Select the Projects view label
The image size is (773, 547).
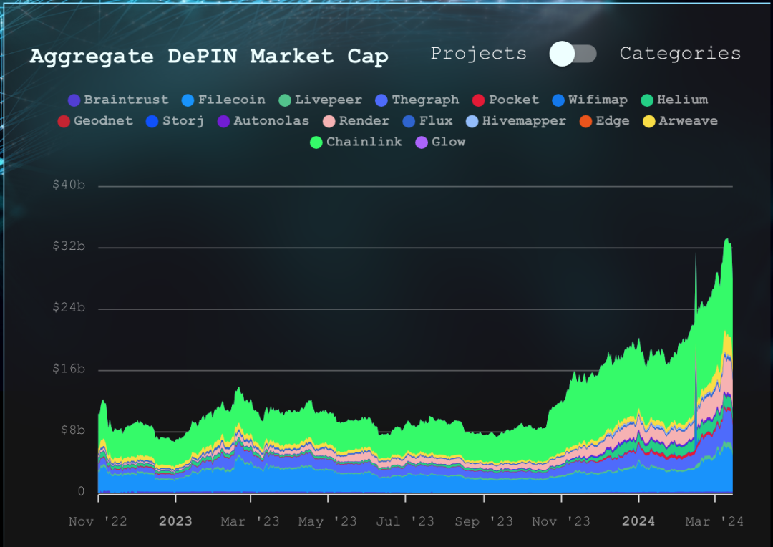(x=478, y=54)
